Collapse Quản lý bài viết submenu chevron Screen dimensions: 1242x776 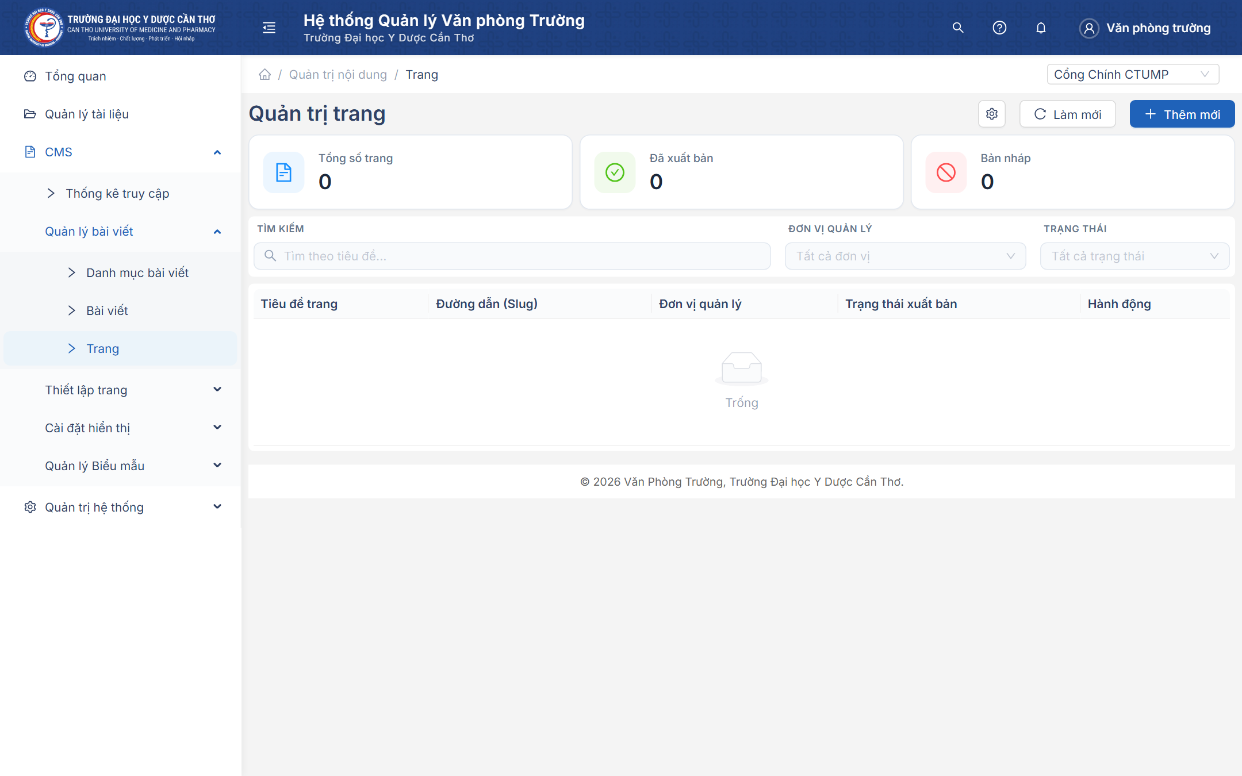(217, 232)
